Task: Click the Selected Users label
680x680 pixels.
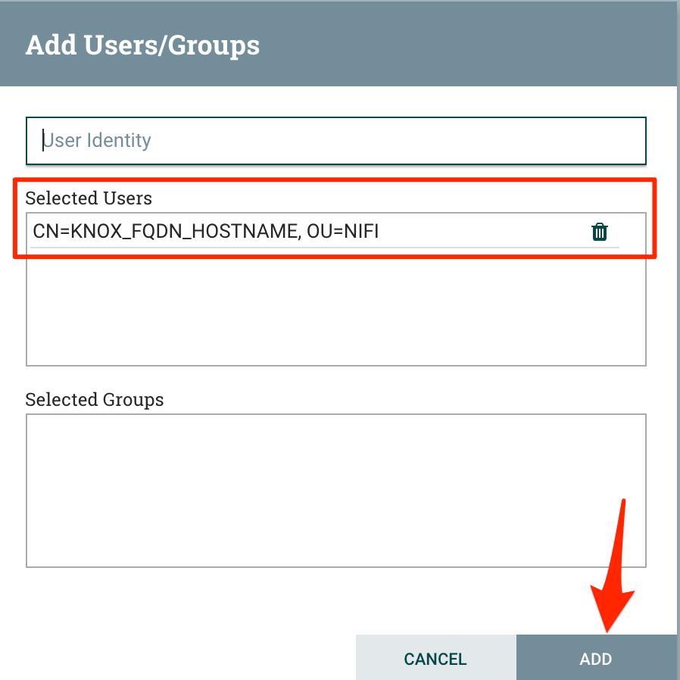Action: pyautogui.click(x=89, y=198)
